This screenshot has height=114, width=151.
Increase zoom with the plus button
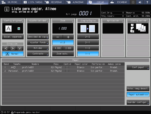click(x=68, y=37)
